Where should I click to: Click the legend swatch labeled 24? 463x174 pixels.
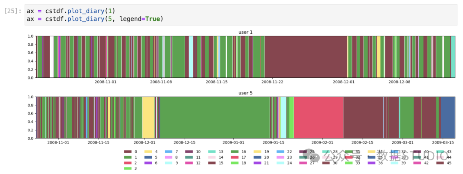point(280,163)
